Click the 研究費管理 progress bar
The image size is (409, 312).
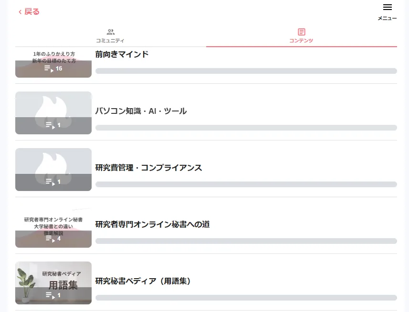[246, 184]
